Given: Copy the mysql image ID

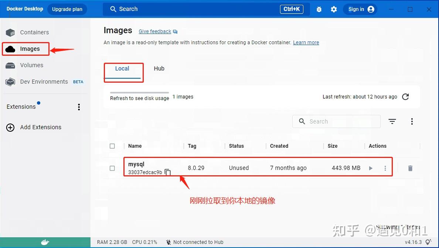Looking at the screenshot, I should (167, 172).
